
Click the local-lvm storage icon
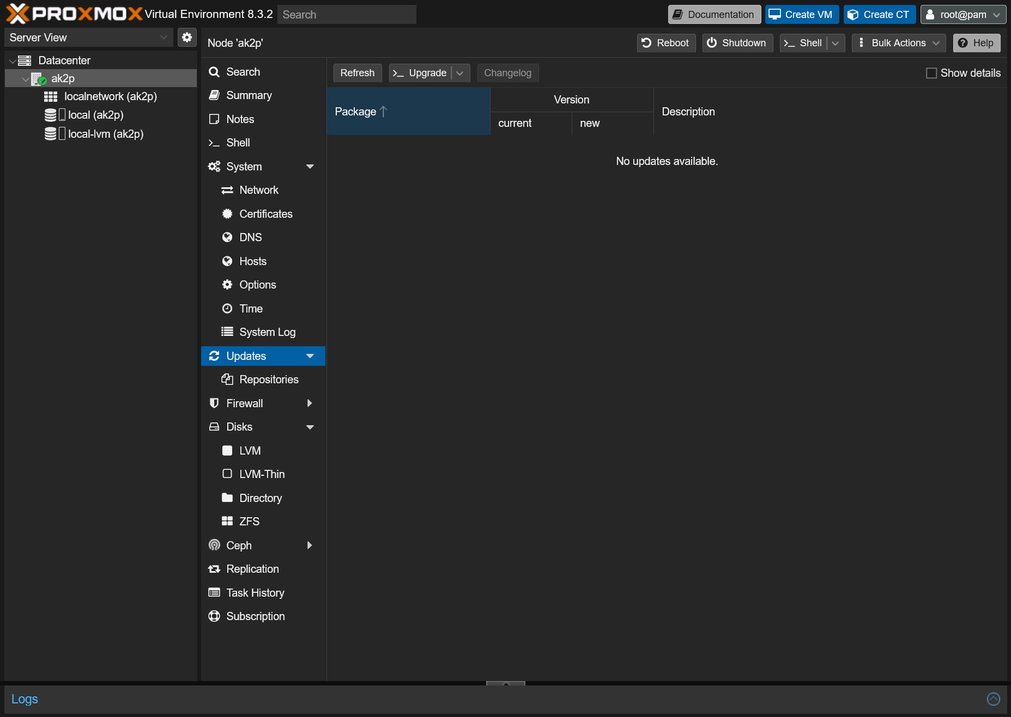pyautogui.click(x=50, y=134)
